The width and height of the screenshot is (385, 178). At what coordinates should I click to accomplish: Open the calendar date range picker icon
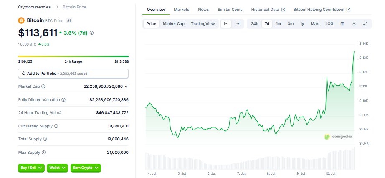pos(342,24)
